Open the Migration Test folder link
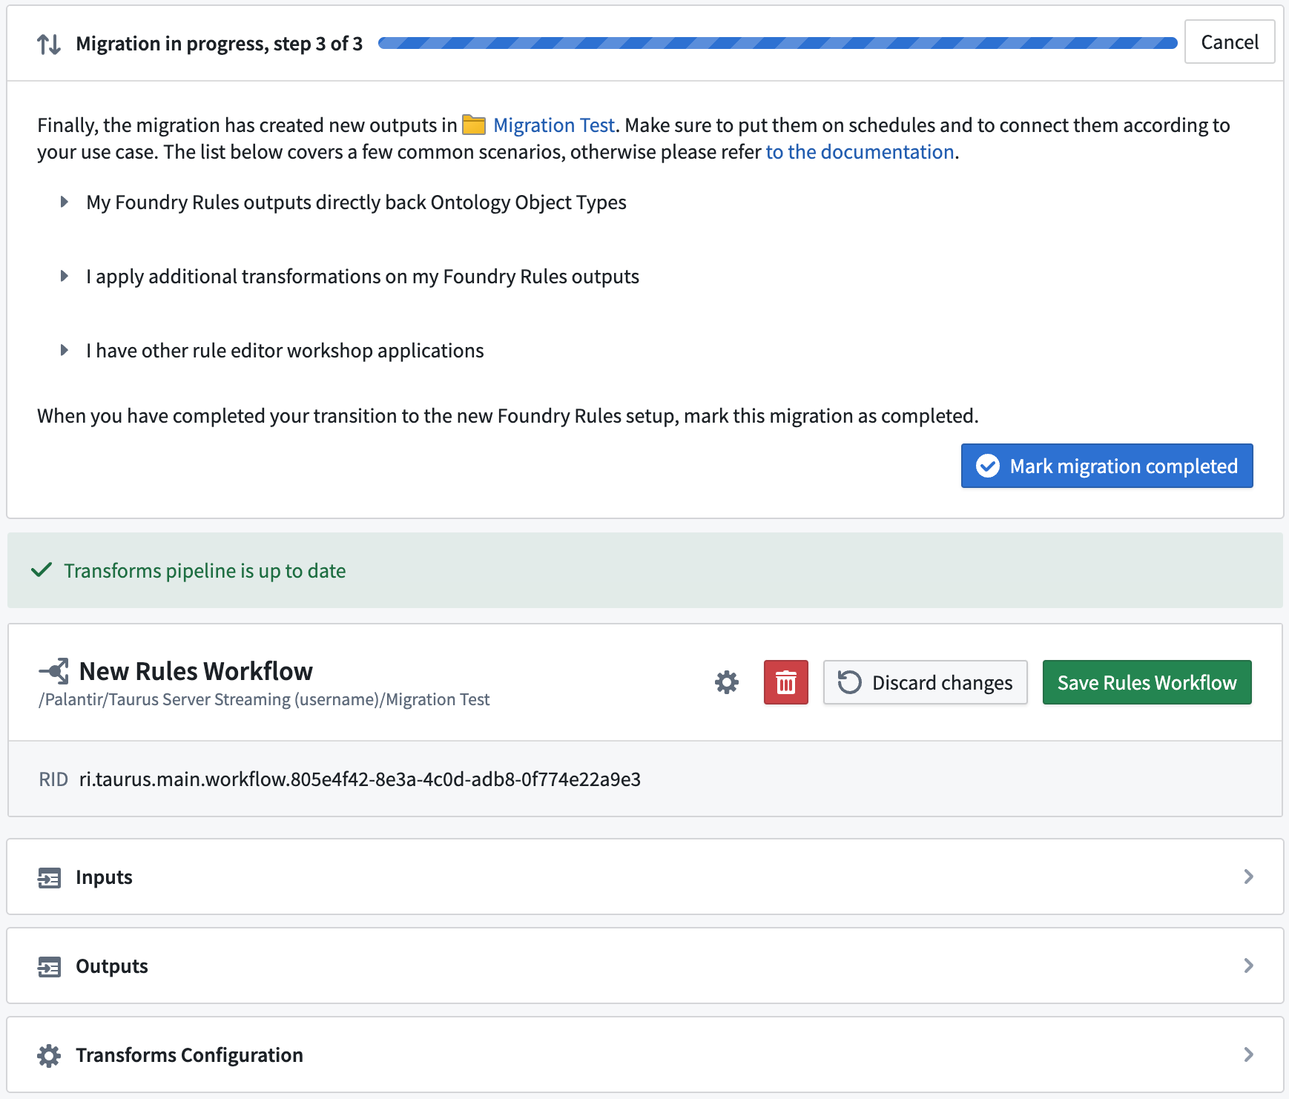Screen dimensions: 1289x1099 pos(554,125)
